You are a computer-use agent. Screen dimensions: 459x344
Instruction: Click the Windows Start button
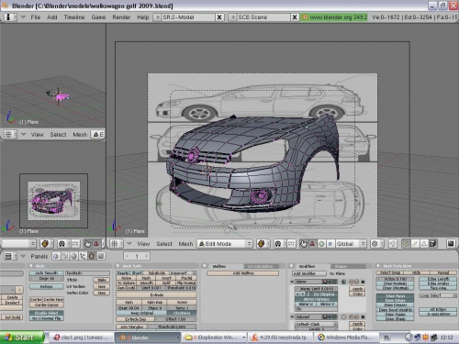(21, 338)
